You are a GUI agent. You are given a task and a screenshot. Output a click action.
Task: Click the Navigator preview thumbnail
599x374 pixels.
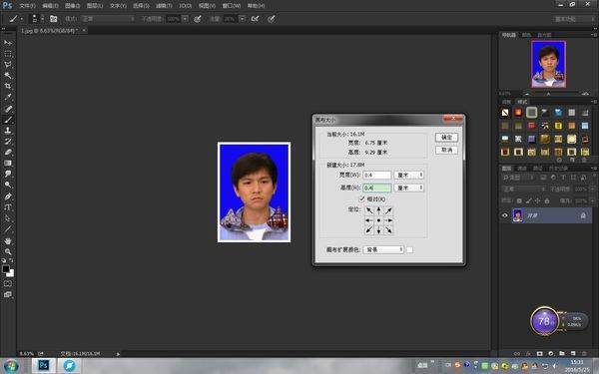(548, 64)
